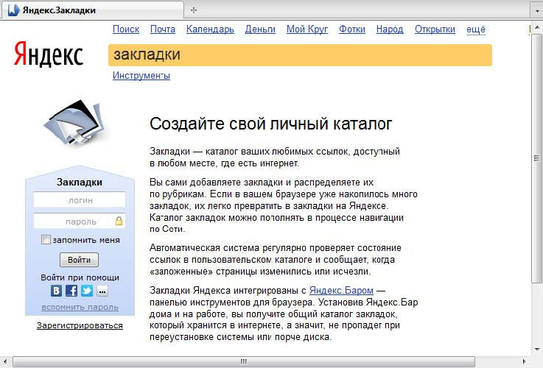The image size is (543, 368).
Task: Open Открытки service link
Action: (435, 29)
